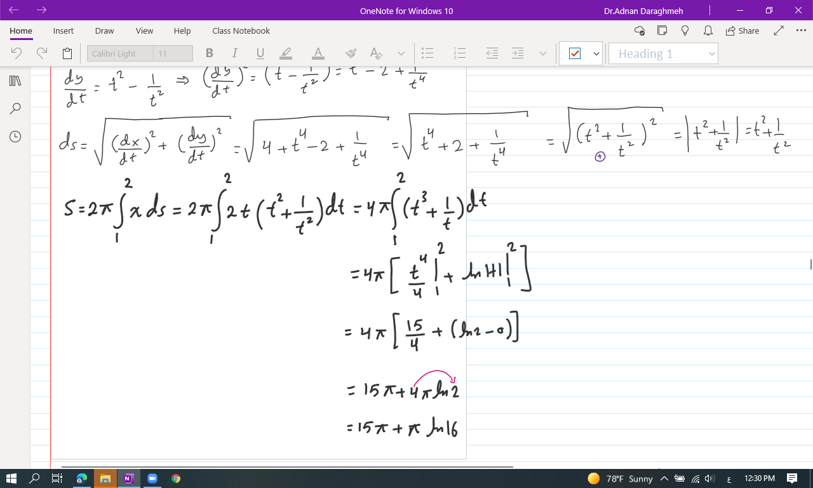Screen dimensions: 813x488
Task: Open the Zoom app on the taskbar
Action: click(x=152, y=478)
